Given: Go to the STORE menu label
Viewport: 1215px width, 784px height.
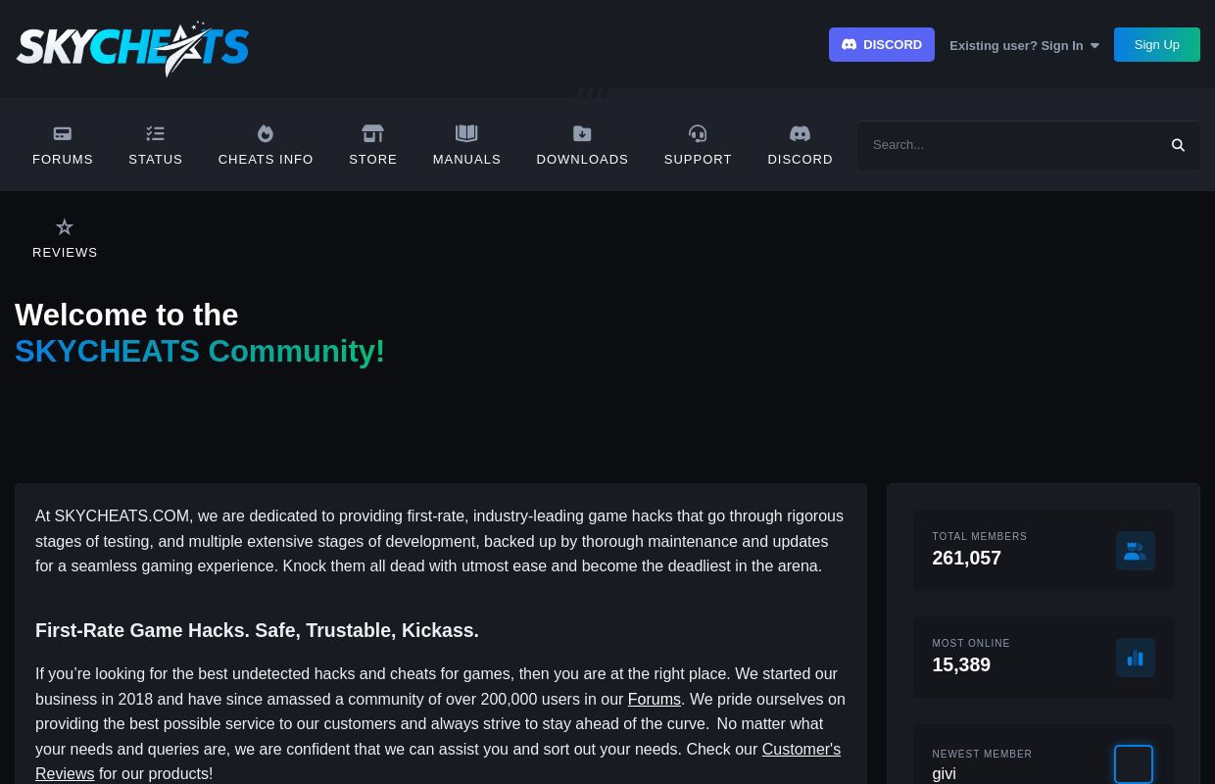Looking at the screenshot, I should (373, 159).
